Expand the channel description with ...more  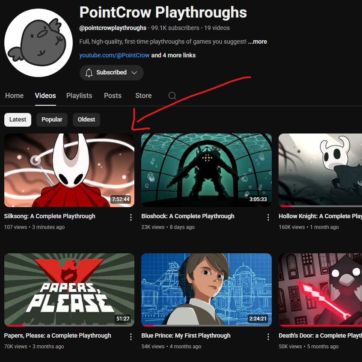[258, 42]
